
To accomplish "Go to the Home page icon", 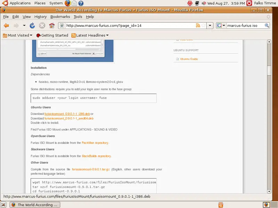I will click(52, 26).
